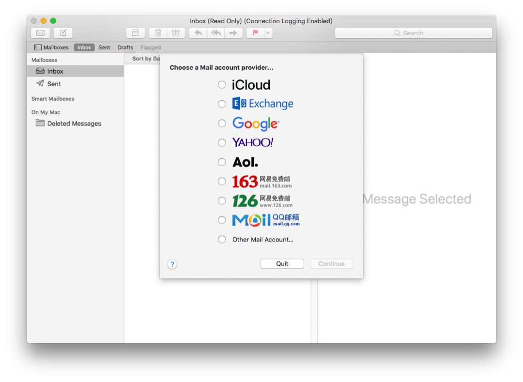Select the Exchange radio button
The height and width of the screenshot is (382, 523).
[222, 104]
